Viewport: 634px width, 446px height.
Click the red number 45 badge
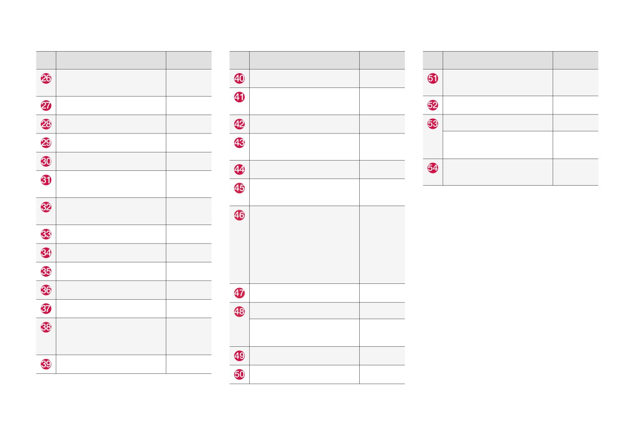pyautogui.click(x=239, y=188)
